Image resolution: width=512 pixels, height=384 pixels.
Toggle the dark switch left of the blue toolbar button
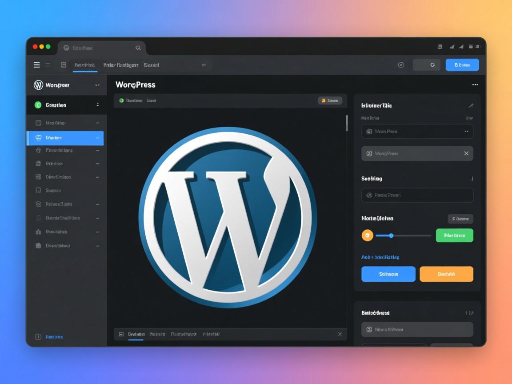pos(427,65)
